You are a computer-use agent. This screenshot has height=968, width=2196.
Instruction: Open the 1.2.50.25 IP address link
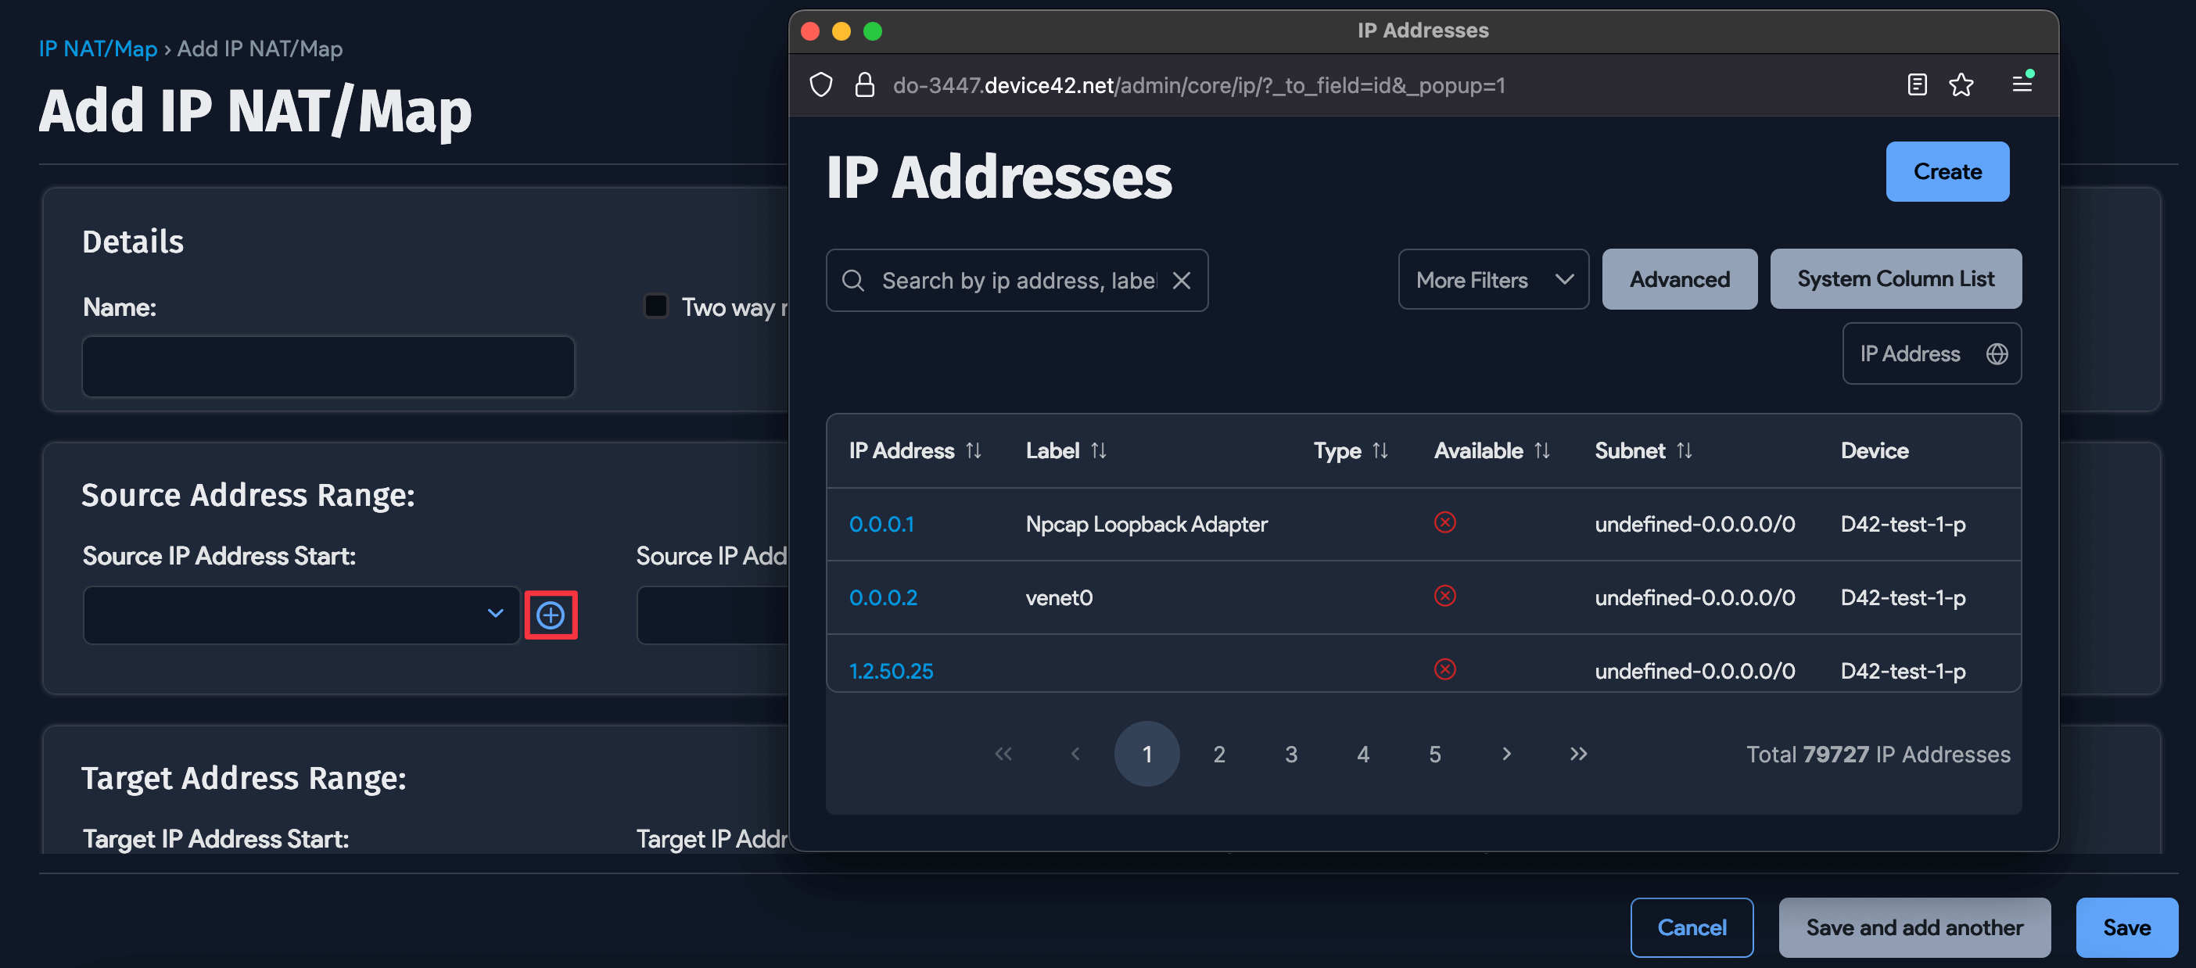click(x=890, y=671)
